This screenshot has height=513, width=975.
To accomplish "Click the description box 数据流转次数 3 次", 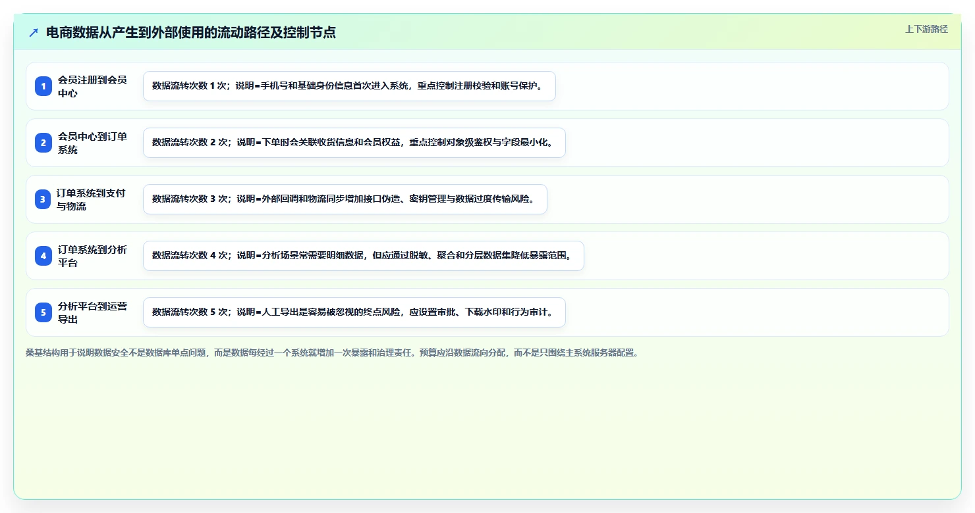I will 345,199.
